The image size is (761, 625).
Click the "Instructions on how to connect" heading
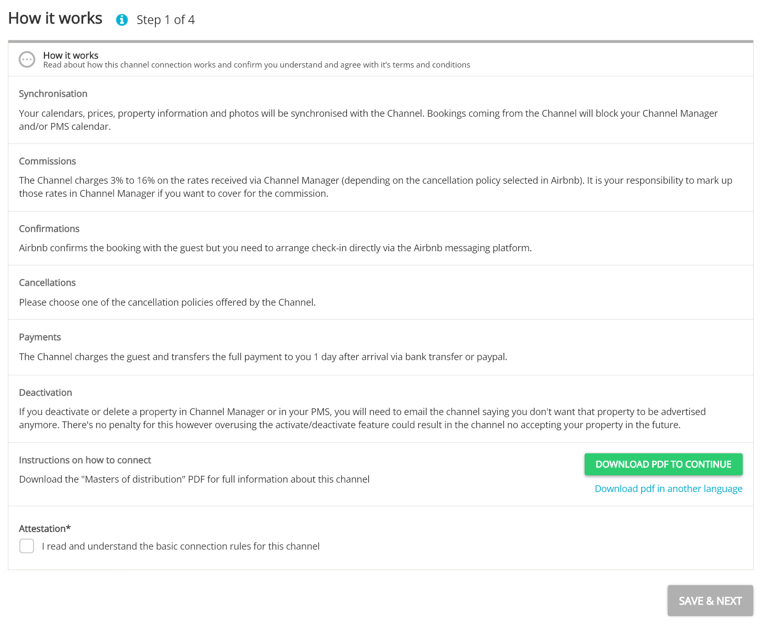pos(85,460)
